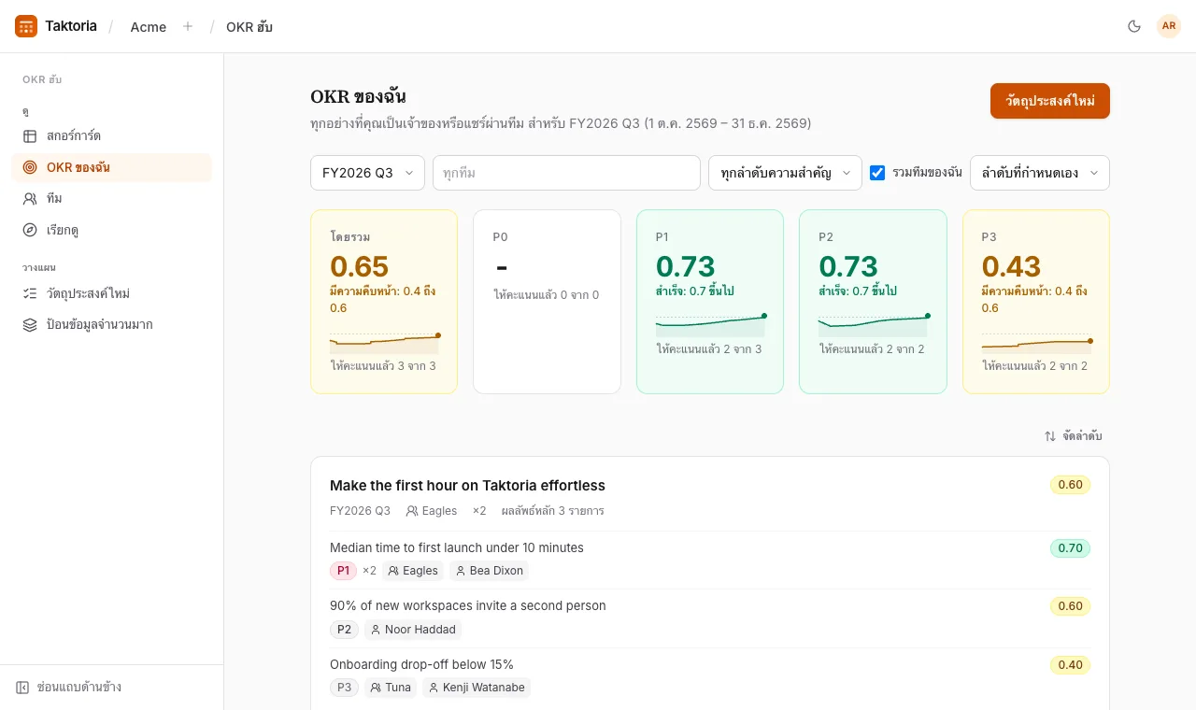Go to ทีม in the sidebar

(x=112, y=199)
